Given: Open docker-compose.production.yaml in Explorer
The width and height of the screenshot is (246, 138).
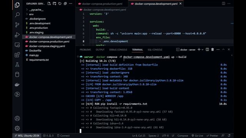Looking at the screenshot, I should [x=49, y=42].
